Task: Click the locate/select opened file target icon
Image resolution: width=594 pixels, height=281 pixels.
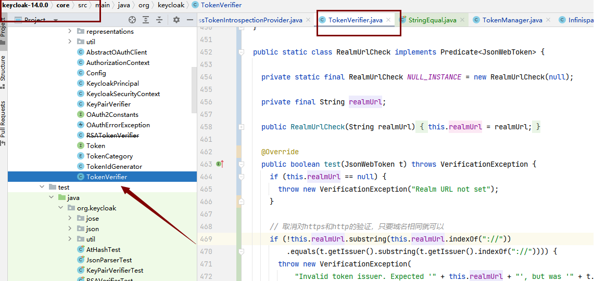Action: click(132, 20)
